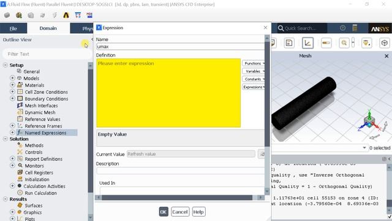Image resolution: width=392 pixels, height=221 pixels.
Task: Close the Expression dialog
Action: tap(265, 28)
